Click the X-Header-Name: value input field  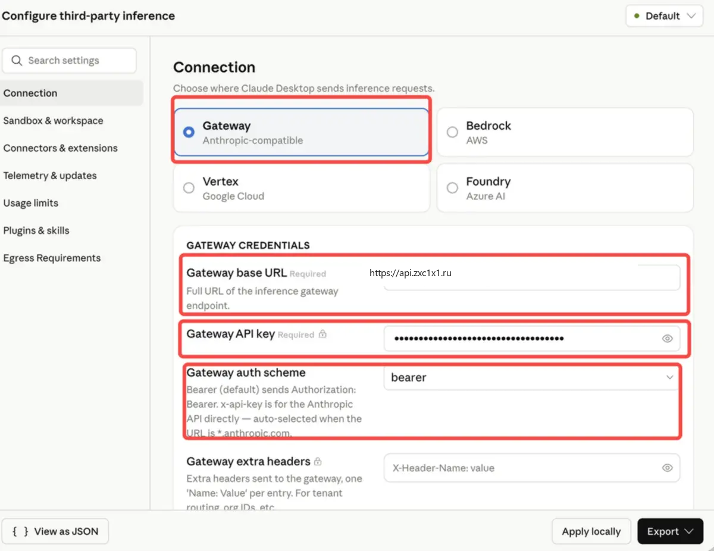click(x=531, y=468)
